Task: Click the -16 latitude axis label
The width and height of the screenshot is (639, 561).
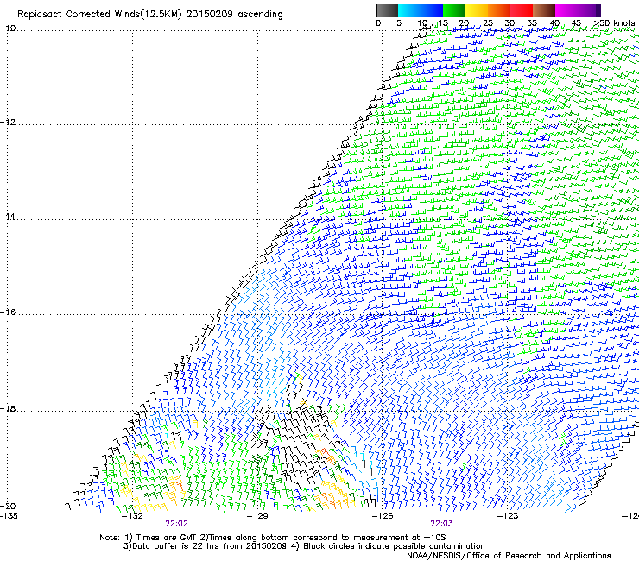Action: (8, 312)
